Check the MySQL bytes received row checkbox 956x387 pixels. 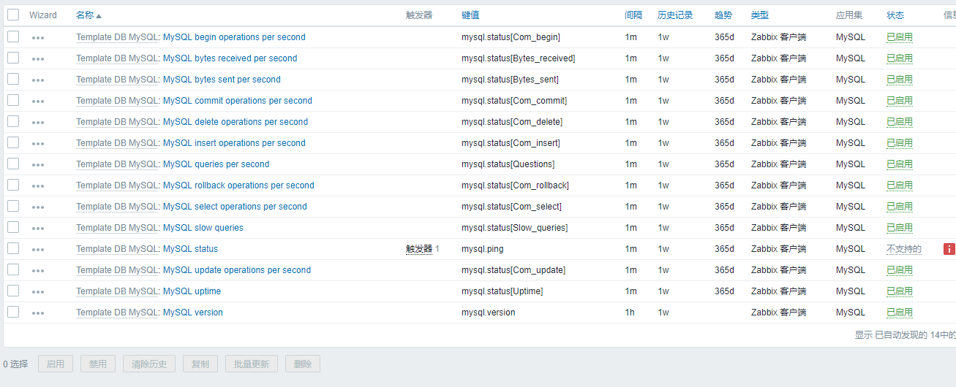click(x=13, y=58)
